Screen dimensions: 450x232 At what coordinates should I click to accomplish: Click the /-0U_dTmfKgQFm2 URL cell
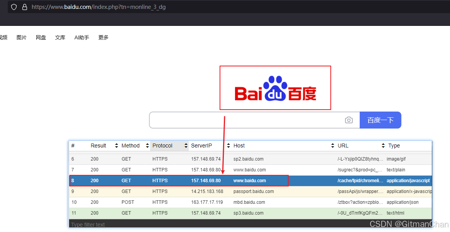(360, 213)
